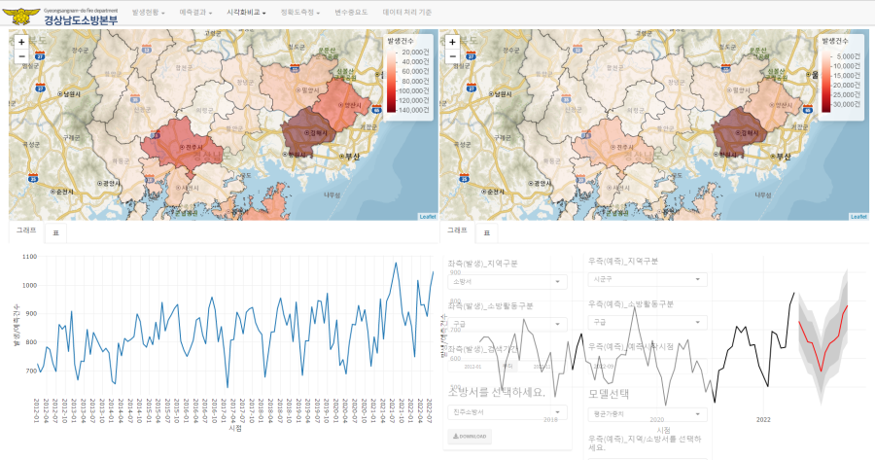Image resolution: width=875 pixels, height=460 pixels.
Task: Click the 30,000건 legend label on right map
Action: tap(847, 104)
